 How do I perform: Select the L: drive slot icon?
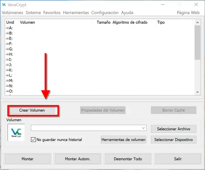pyautogui.click(x=7, y=75)
